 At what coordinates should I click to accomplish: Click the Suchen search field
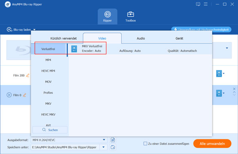(50, 130)
